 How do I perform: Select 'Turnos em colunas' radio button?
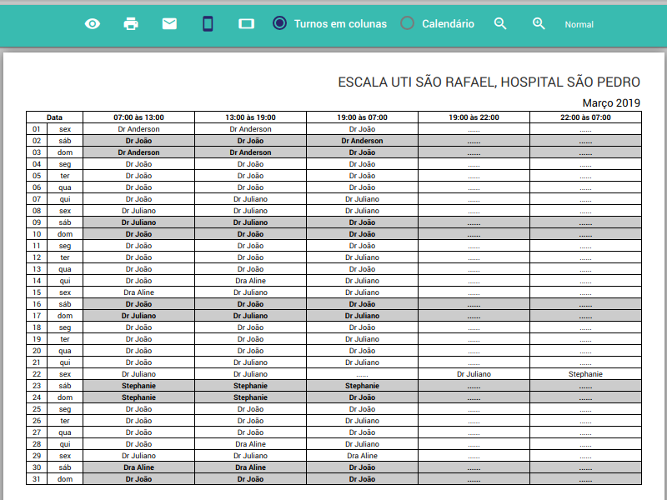(279, 23)
